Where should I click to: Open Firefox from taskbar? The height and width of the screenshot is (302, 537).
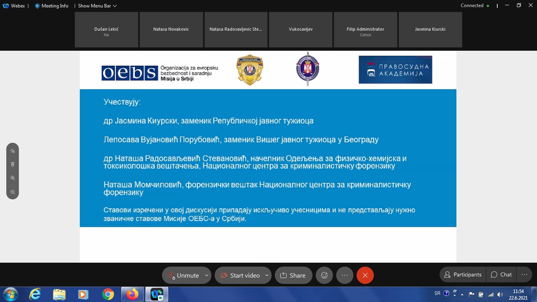(x=132, y=294)
